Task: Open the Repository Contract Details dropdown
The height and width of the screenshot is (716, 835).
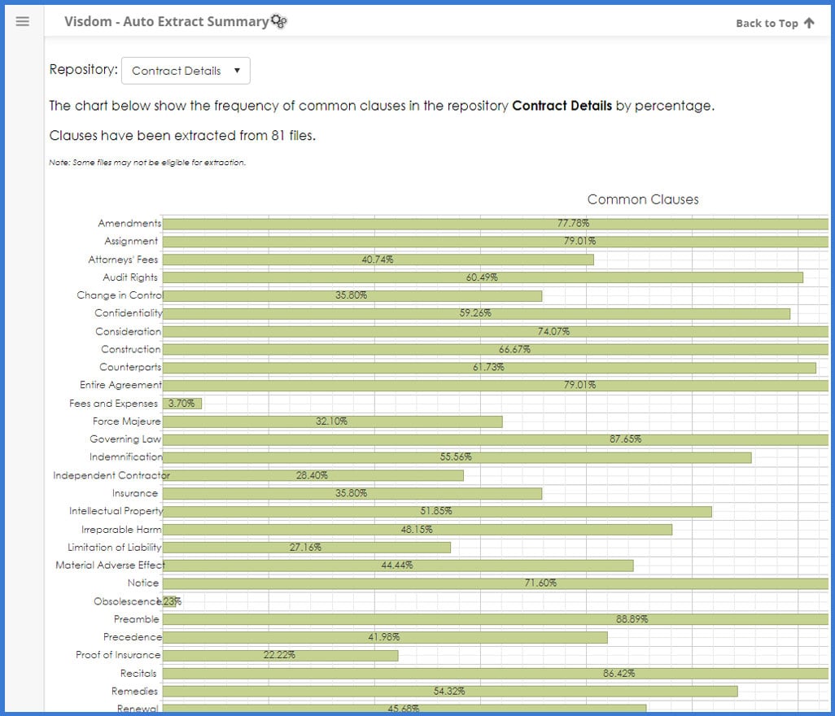Action: coord(186,71)
